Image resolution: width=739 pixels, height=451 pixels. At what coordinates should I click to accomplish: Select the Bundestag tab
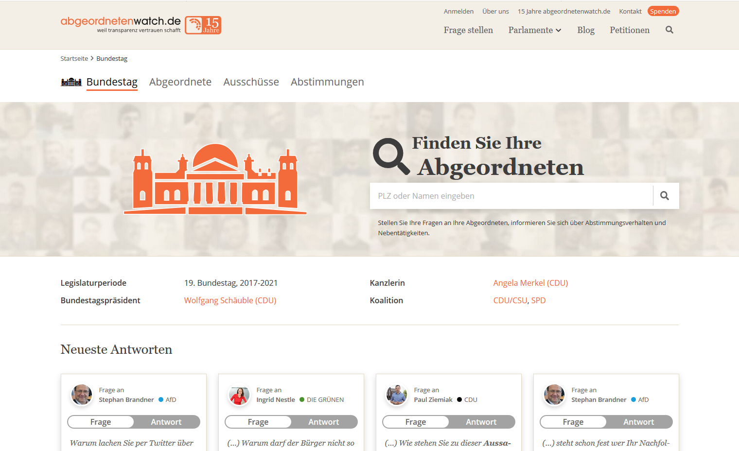pos(112,82)
